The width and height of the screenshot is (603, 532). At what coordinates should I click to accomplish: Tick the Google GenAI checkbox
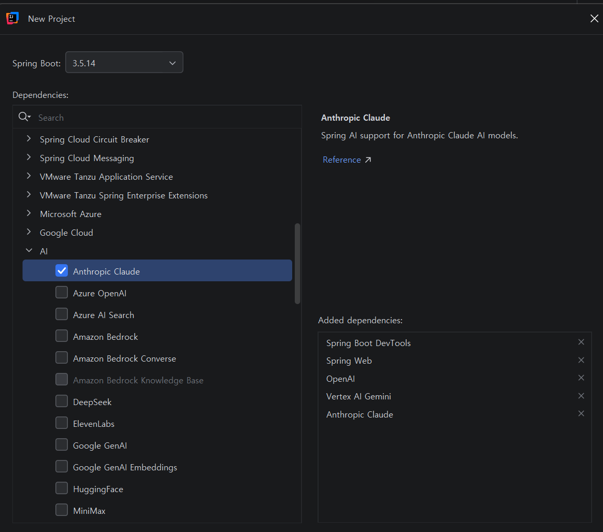(x=62, y=444)
